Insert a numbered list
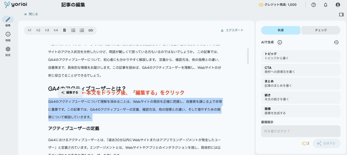Screen dimensions: 347x155 click(x=82, y=30)
